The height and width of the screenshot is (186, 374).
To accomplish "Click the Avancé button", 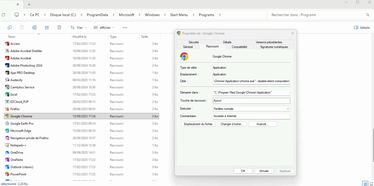I will [263, 124].
